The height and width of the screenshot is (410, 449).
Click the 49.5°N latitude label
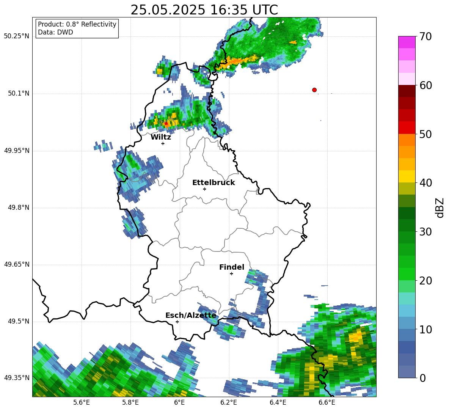tap(19, 321)
